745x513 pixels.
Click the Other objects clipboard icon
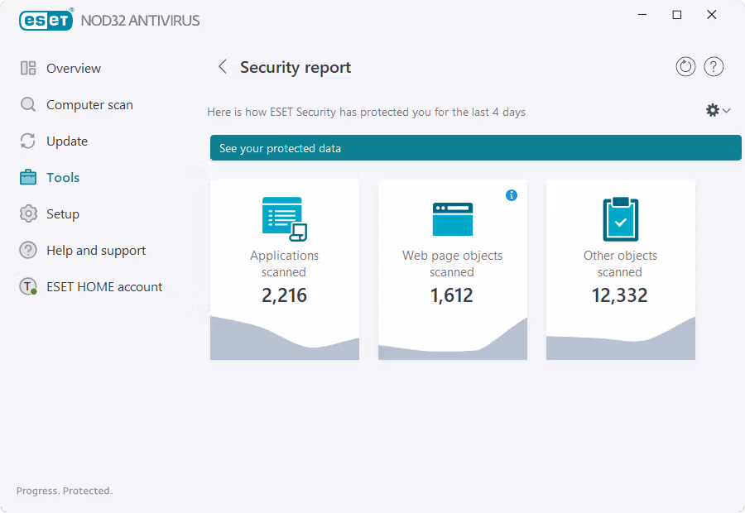[x=621, y=219]
